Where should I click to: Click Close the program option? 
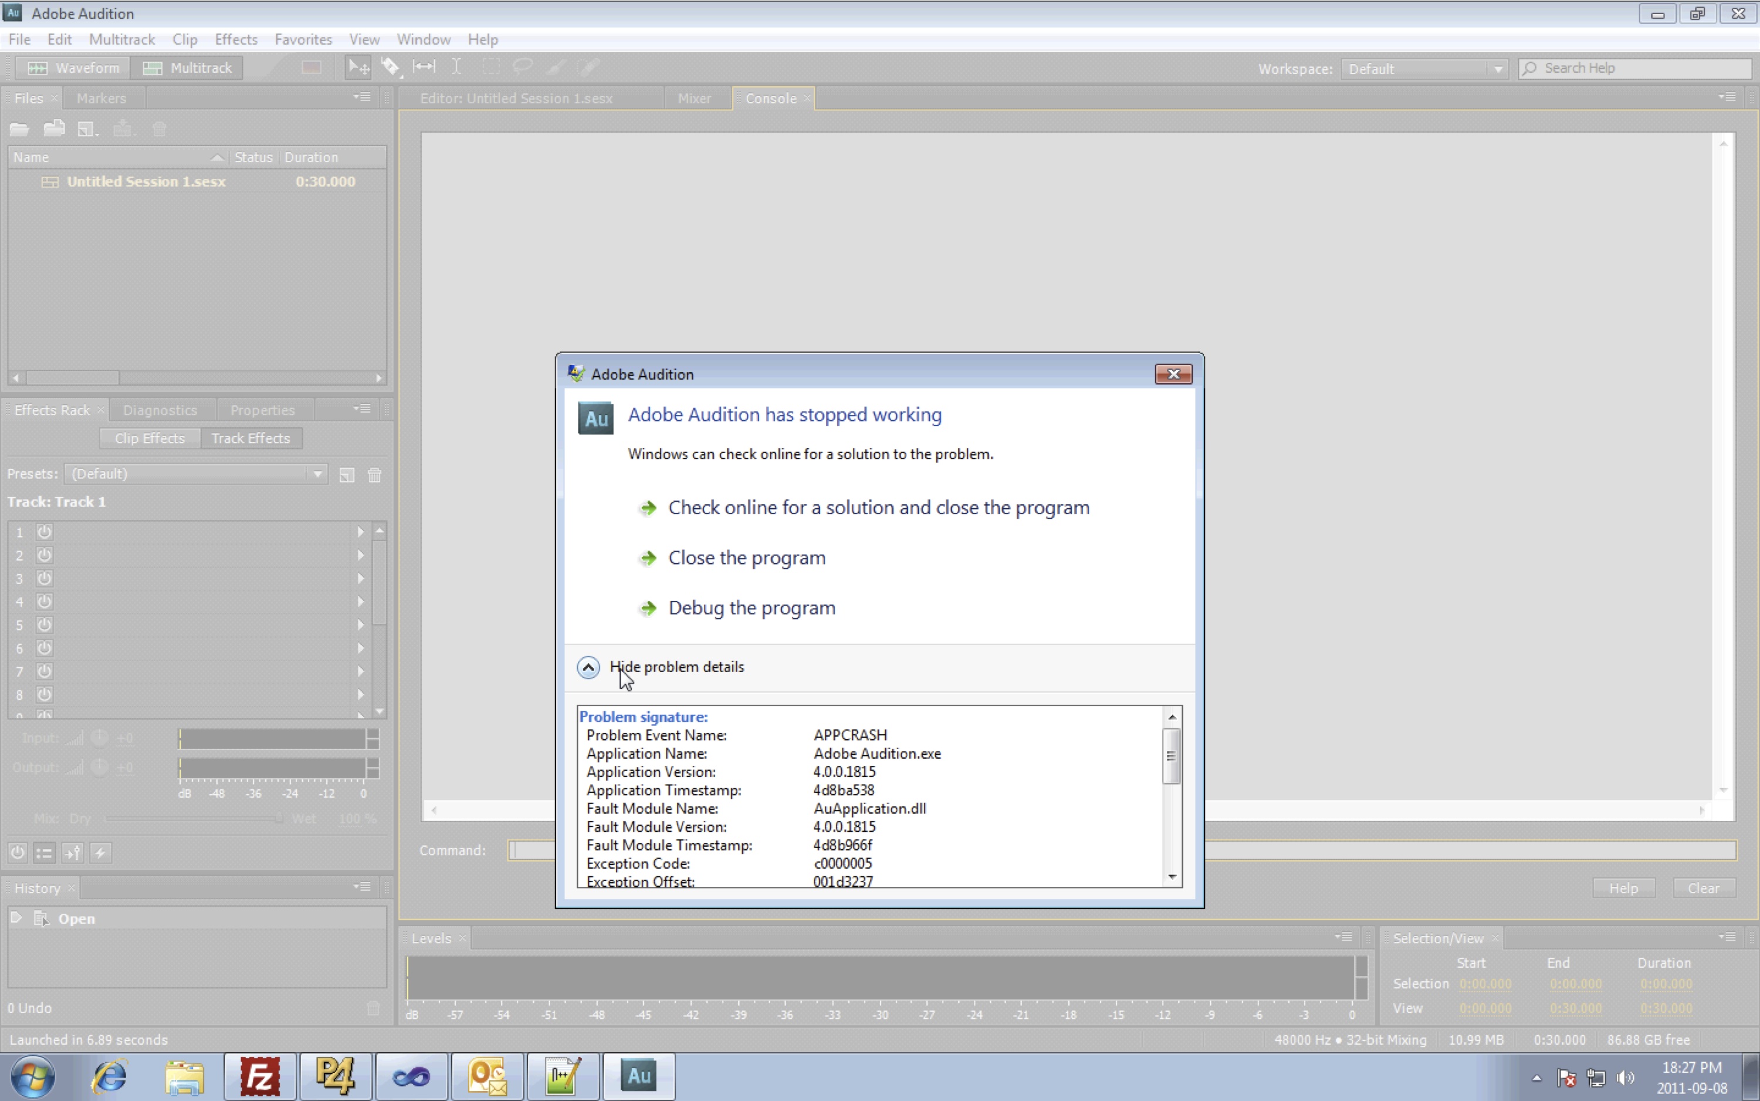747,558
